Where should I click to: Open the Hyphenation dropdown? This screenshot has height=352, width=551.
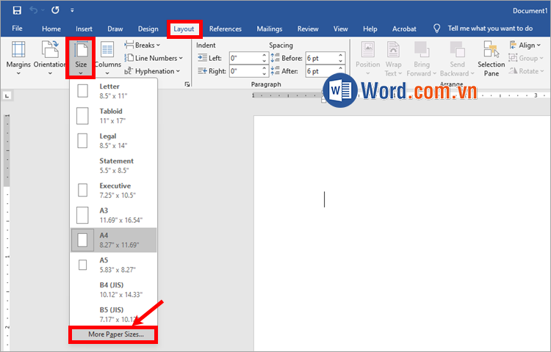(x=150, y=71)
